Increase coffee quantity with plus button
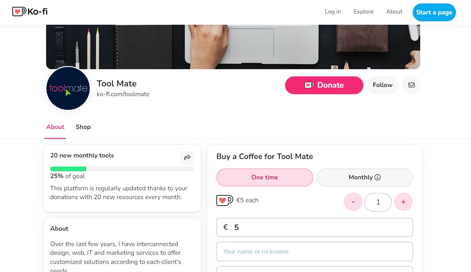 (x=403, y=202)
